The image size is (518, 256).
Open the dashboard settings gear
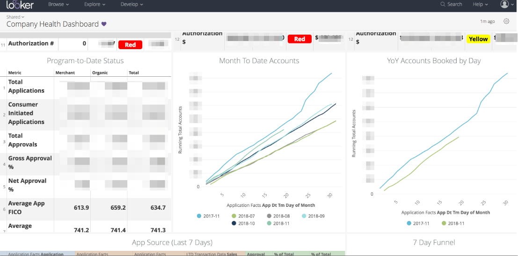506,21
